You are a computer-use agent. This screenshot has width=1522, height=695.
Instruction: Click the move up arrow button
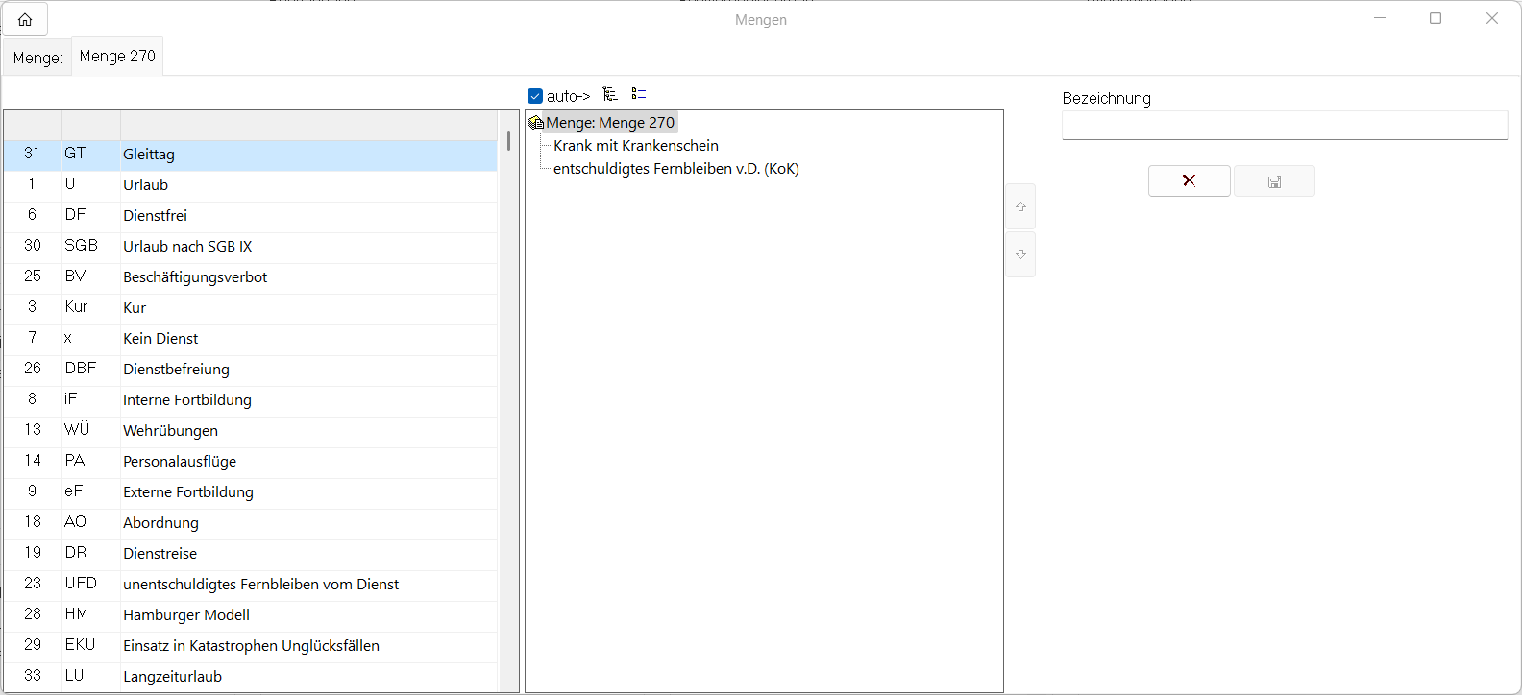pos(1020,206)
